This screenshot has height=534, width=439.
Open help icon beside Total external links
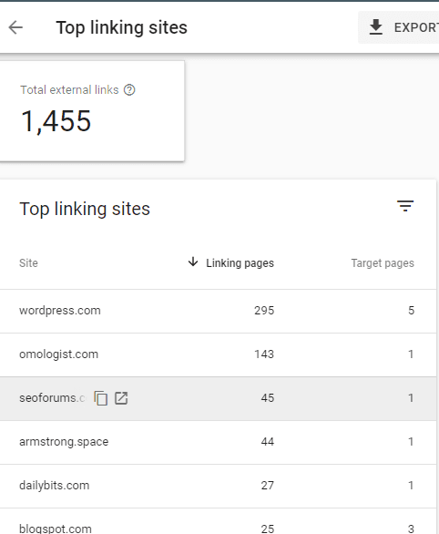pos(129,90)
